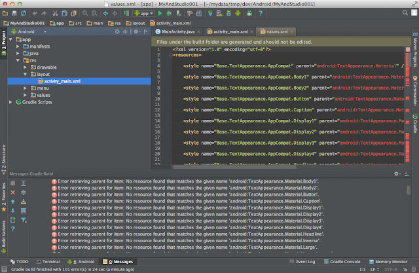The width and height of the screenshot is (419, 273).
Task: Click the Copy toolbar icon
Action: click(x=64, y=13)
